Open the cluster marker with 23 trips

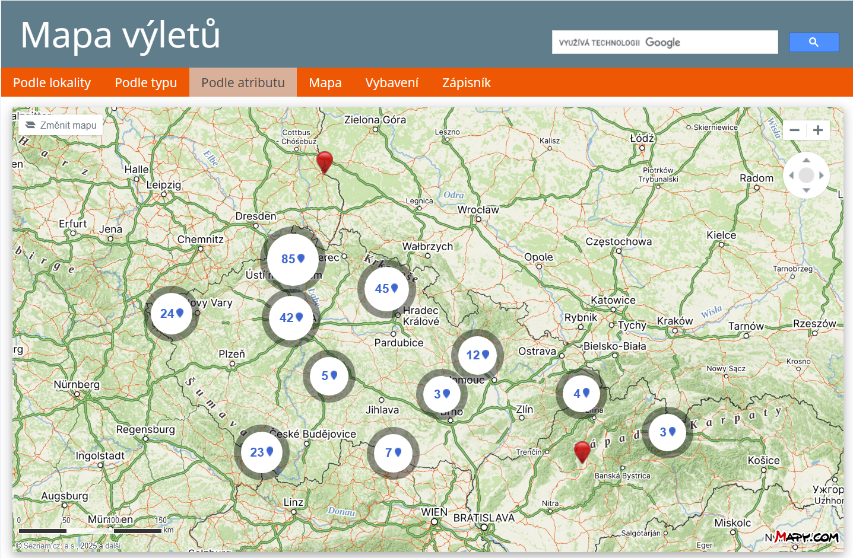[262, 452]
